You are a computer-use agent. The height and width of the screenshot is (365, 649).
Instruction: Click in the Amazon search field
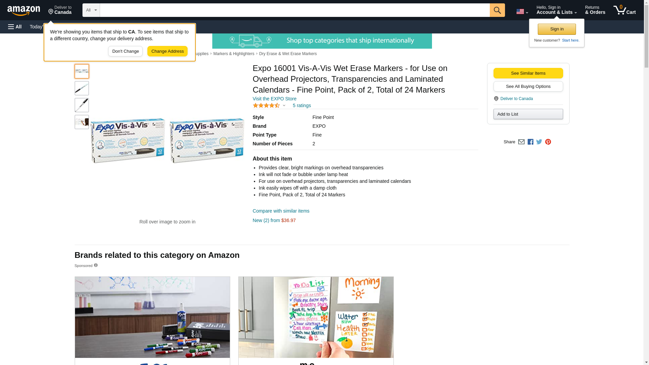(294, 10)
